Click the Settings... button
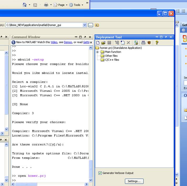187x186 pixels. pos(134,181)
